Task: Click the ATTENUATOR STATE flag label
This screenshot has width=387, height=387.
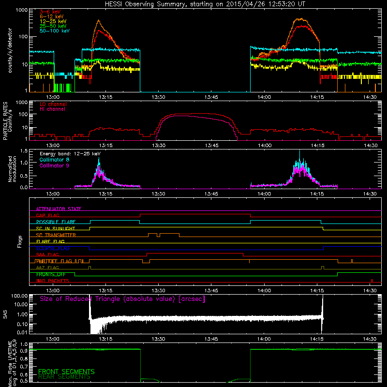Action: (59, 209)
